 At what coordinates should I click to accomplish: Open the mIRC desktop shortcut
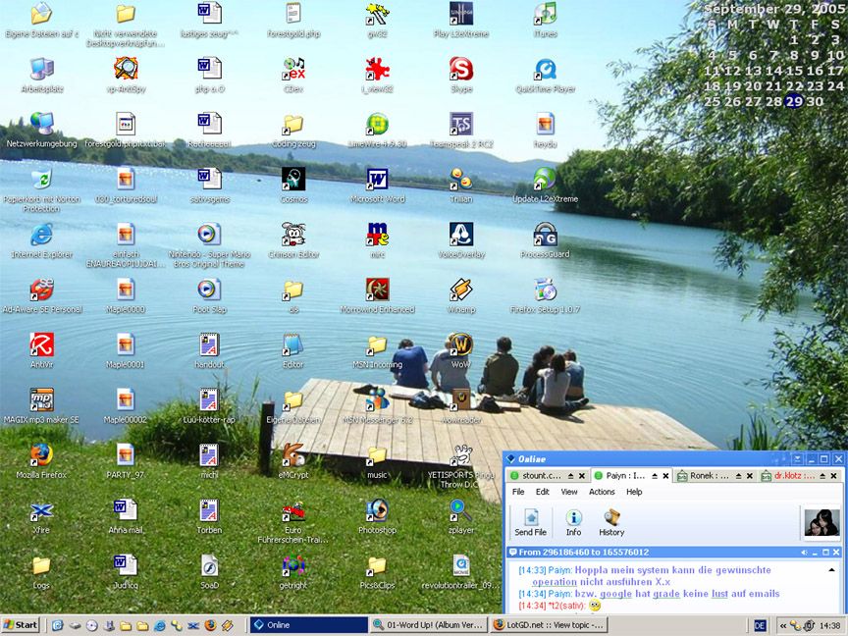[x=378, y=235]
